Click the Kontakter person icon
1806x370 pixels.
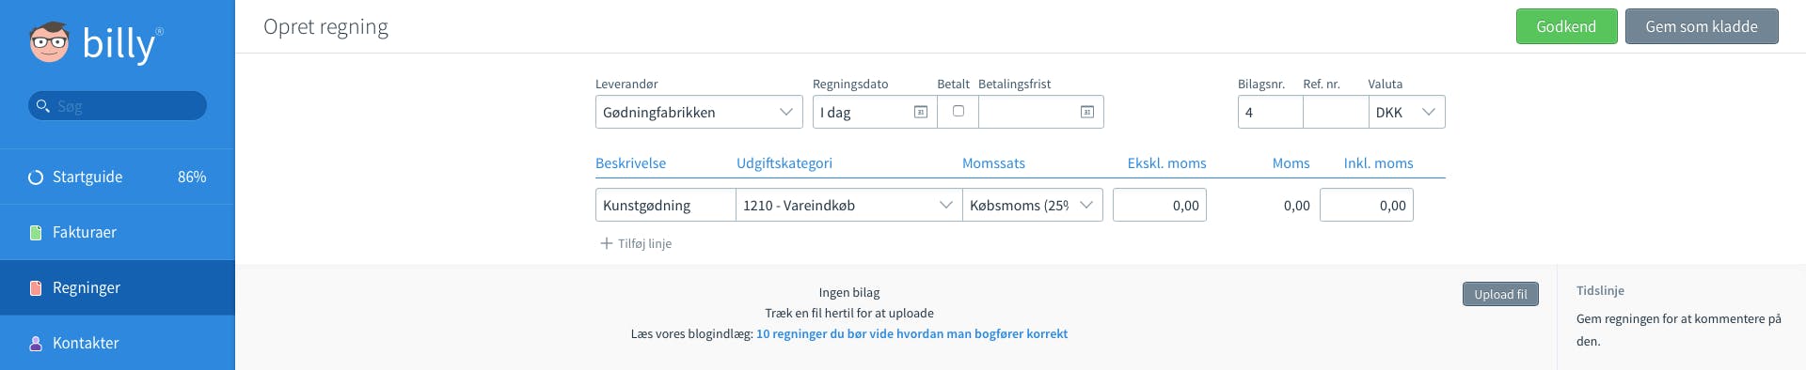pos(36,344)
